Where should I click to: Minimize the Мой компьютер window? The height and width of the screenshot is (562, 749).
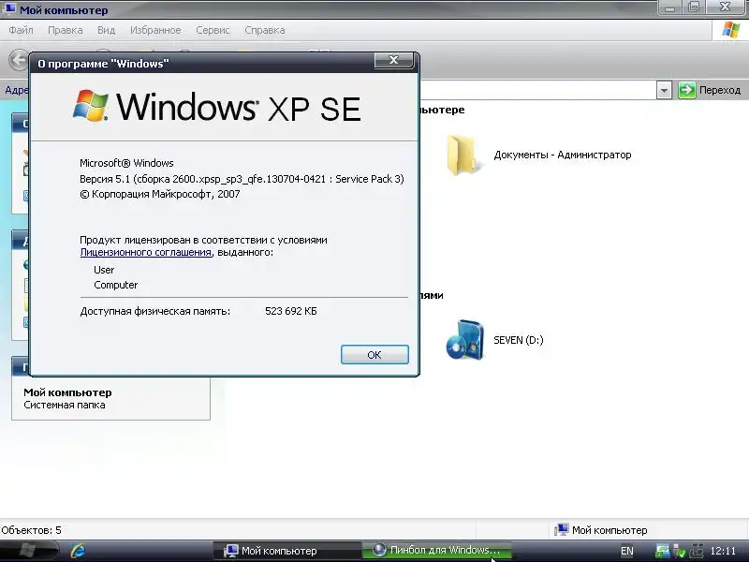pos(669,7)
